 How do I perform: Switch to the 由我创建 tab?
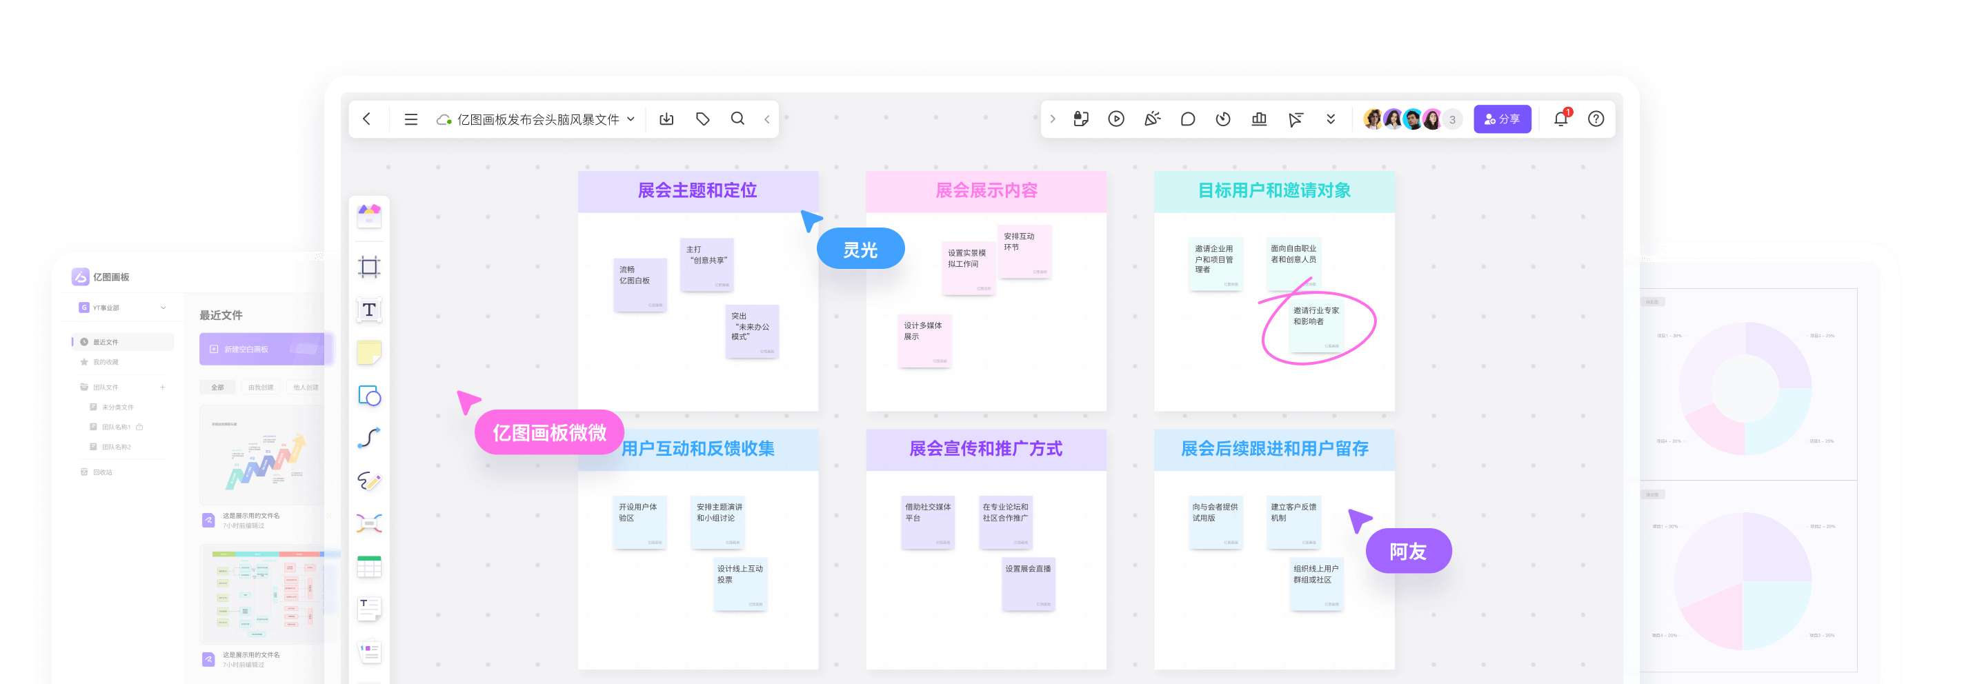tap(260, 387)
